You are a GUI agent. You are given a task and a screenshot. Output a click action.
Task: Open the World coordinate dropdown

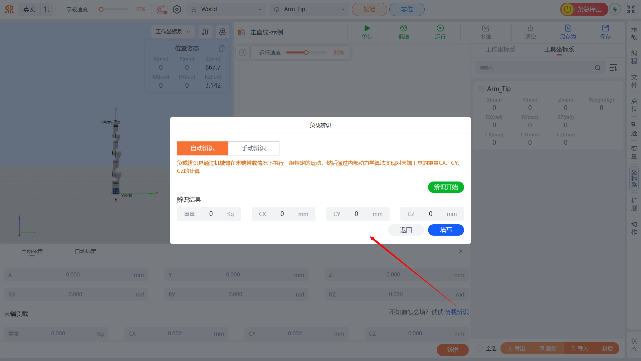coord(226,9)
